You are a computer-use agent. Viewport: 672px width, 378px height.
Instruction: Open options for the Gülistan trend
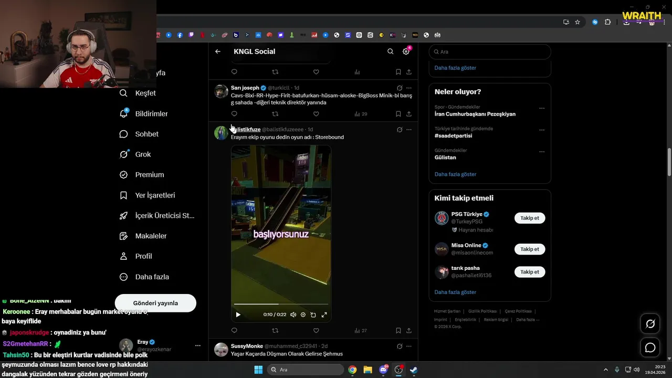coord(542,152)
